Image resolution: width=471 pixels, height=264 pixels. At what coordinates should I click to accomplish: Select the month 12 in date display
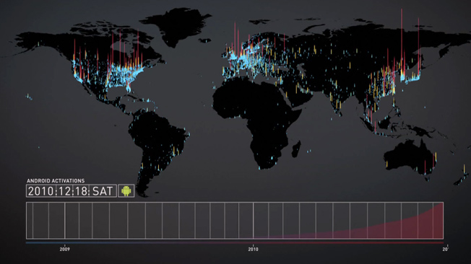tap(64, 191)
